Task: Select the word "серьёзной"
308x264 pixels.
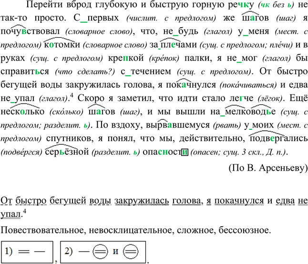Action: pos(67,152)
